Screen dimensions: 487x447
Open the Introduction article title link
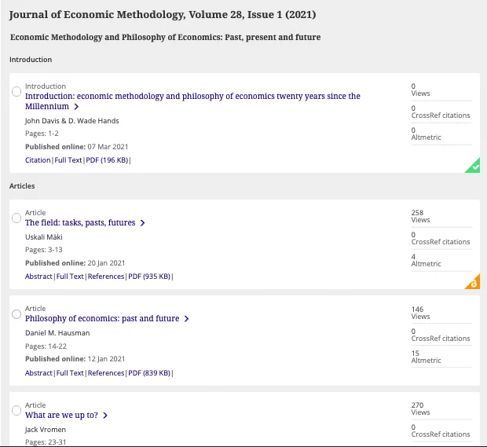point(192,101)
